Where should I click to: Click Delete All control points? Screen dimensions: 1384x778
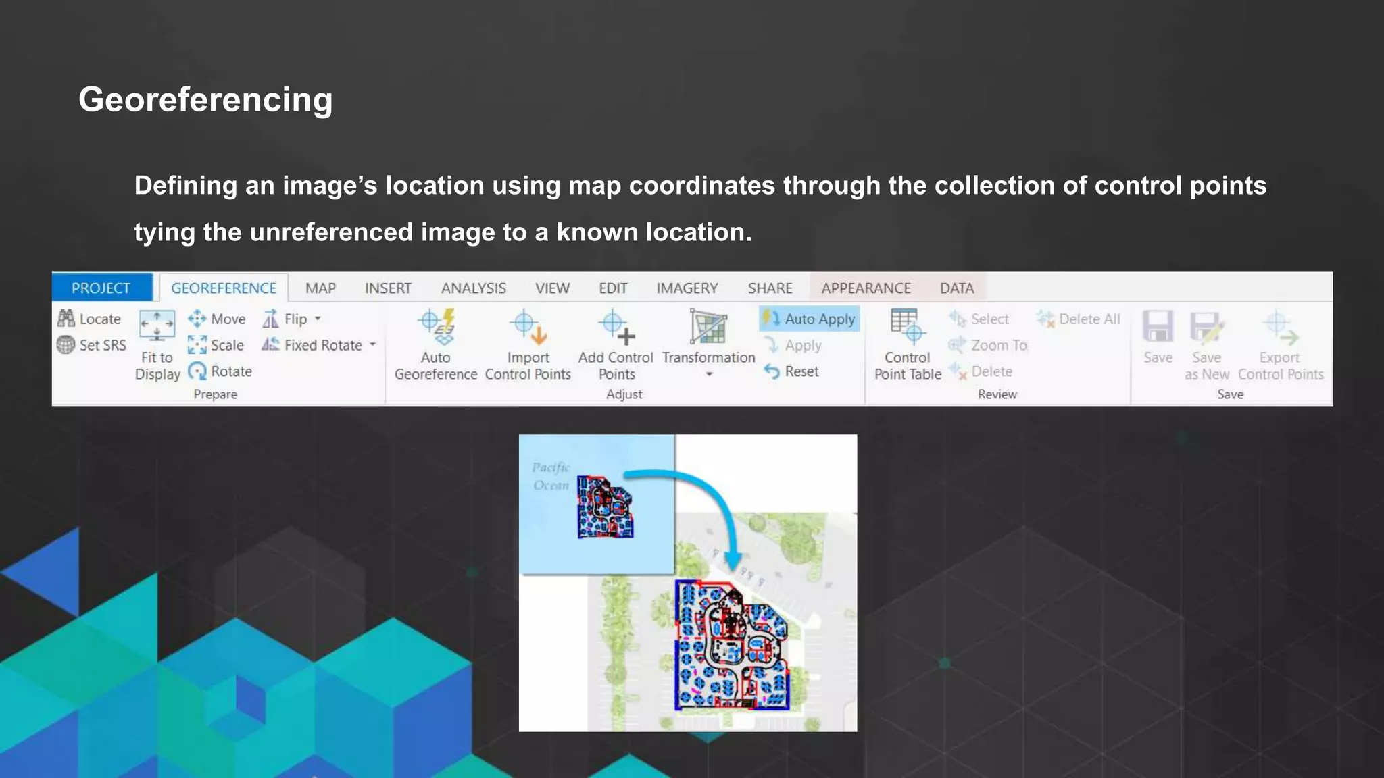click(1079, 319)
